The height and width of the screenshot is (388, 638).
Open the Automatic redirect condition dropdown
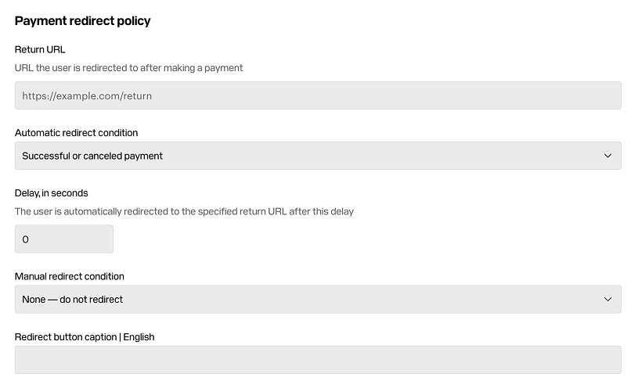coord(318,156)
